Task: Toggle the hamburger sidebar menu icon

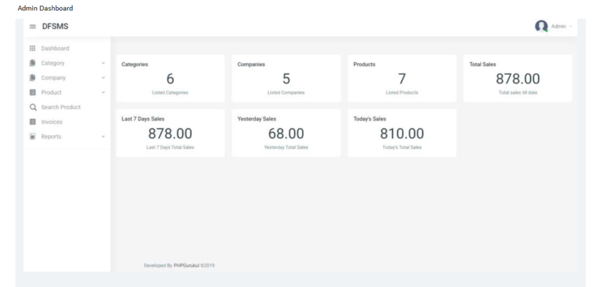Action: [x=33, y=27]
